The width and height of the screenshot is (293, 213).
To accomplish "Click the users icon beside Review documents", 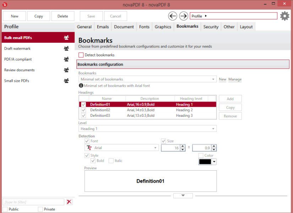I will point(66,70).
